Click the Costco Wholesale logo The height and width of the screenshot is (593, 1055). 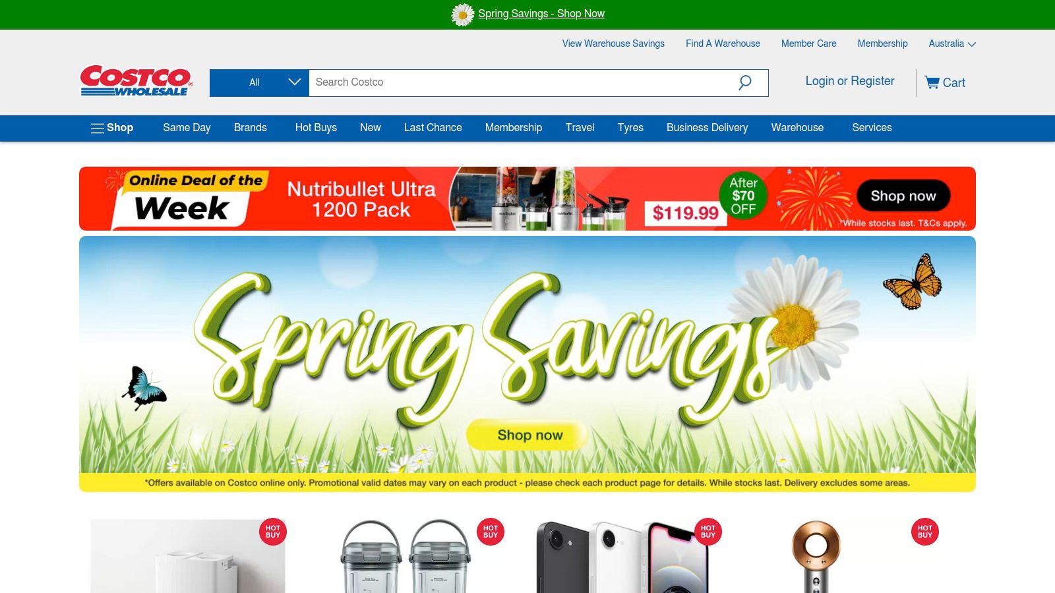[x=136, y=81]
